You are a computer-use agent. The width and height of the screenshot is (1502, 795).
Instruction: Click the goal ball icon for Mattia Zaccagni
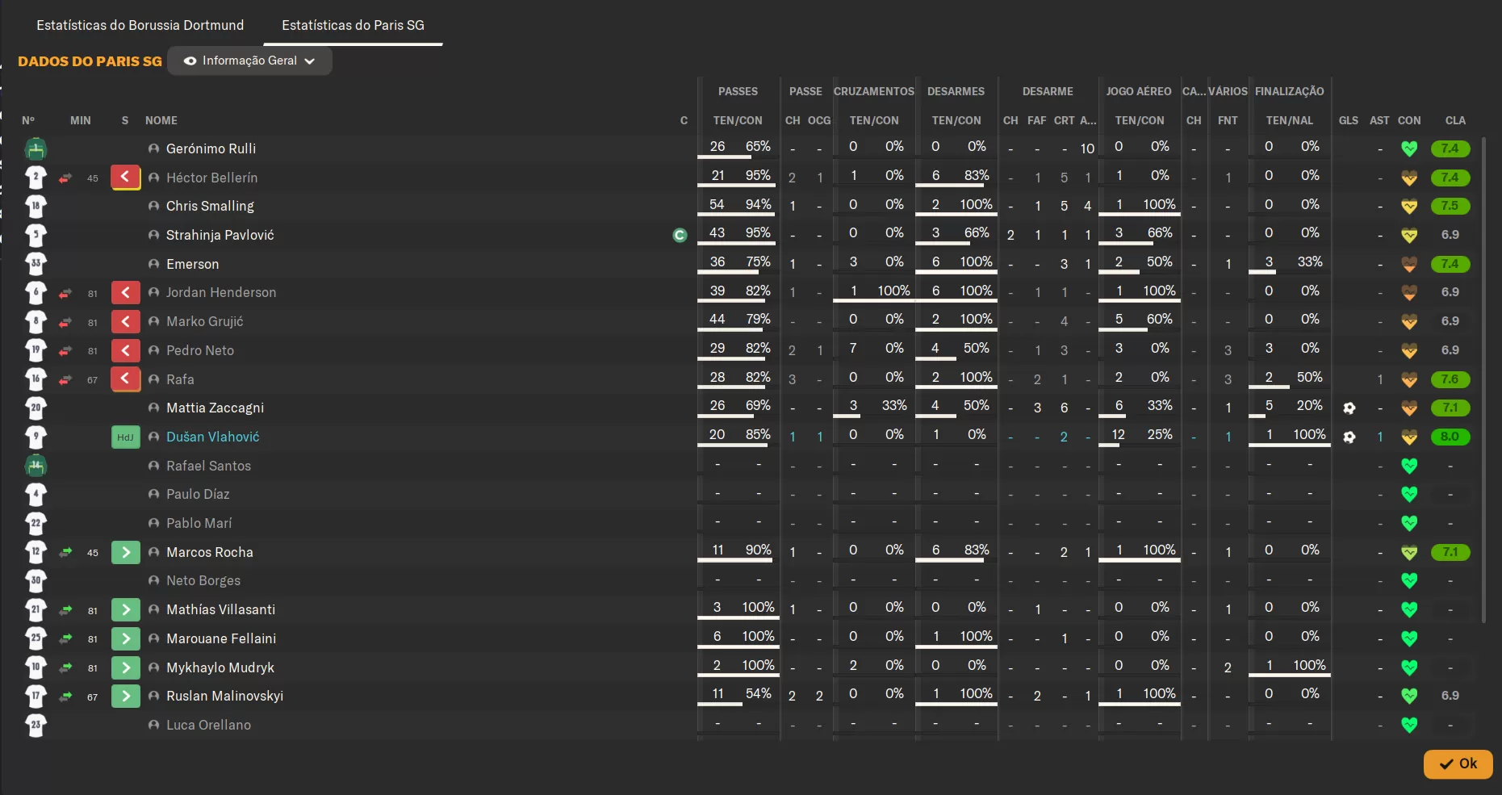tap(1349, 408)
